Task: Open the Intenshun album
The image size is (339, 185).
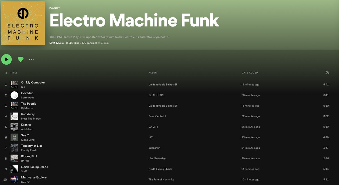Action: click(x=154, y=148)
